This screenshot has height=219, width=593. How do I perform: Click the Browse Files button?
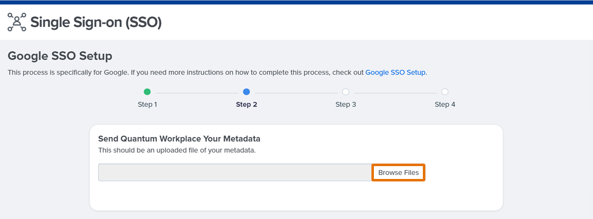pyautogui.click(x=399, y=173)
